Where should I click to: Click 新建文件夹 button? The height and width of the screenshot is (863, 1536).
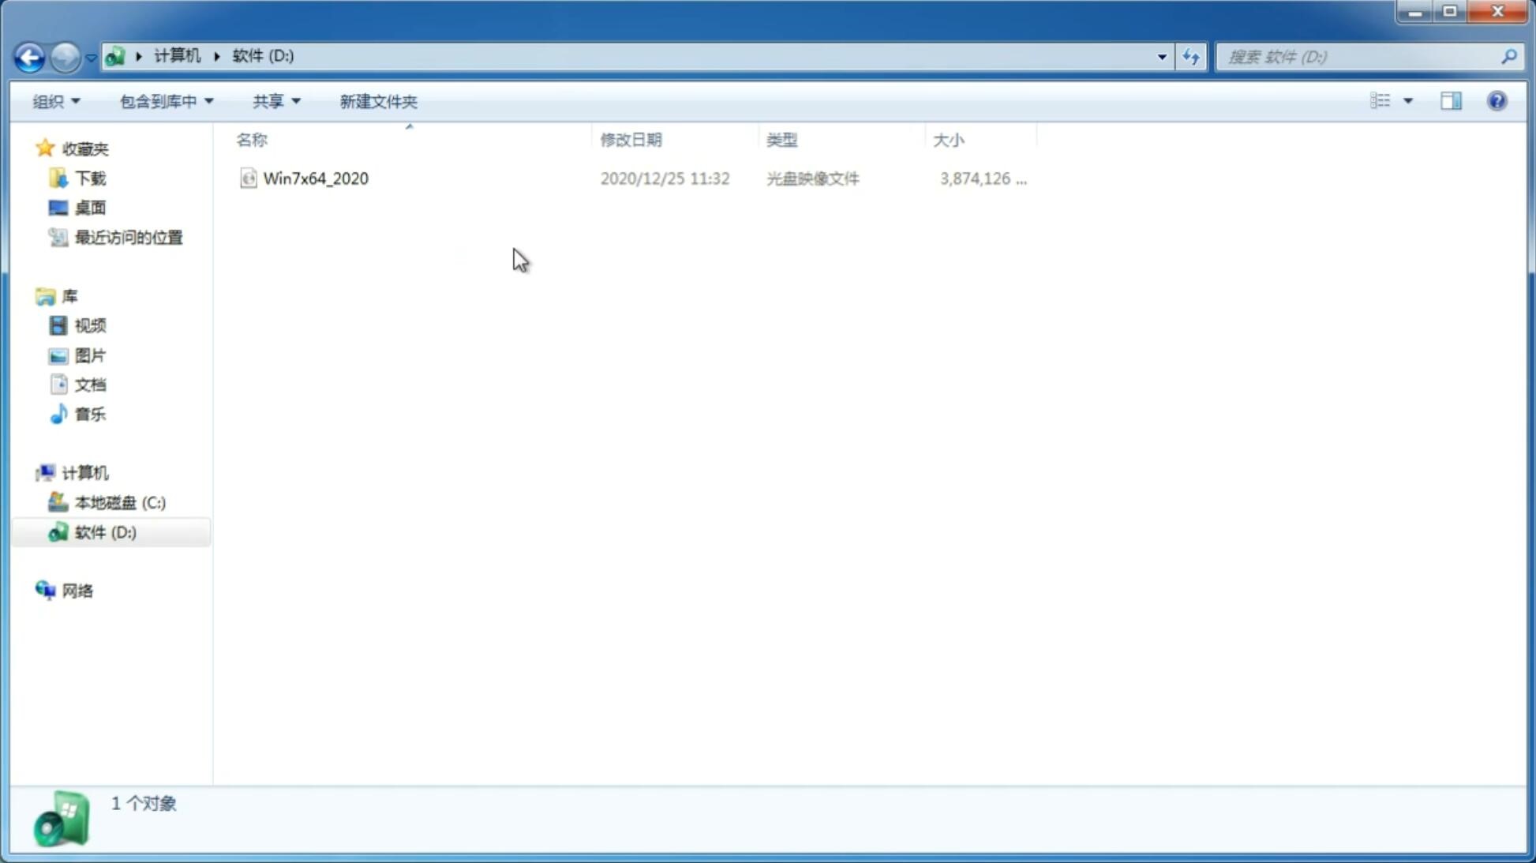point(379,100)
